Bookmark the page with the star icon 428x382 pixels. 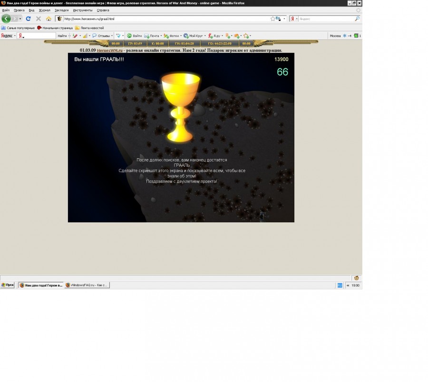coord(272,19)
